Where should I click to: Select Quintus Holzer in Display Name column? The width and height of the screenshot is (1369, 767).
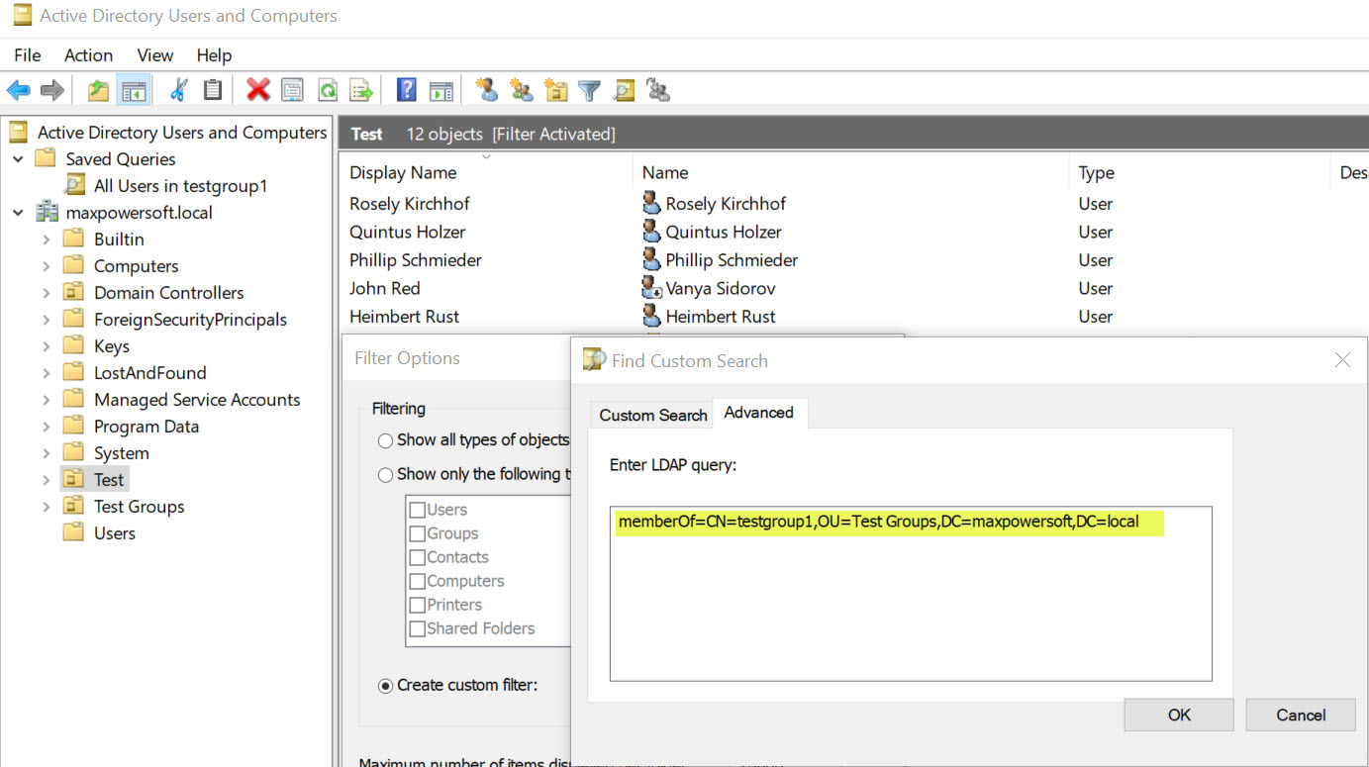[408, 232]
